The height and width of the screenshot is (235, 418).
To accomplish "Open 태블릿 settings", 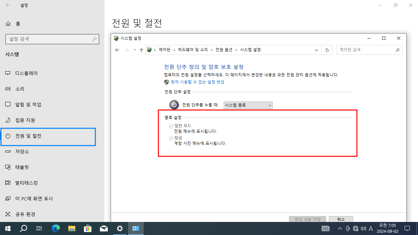I will click(52, 167).
